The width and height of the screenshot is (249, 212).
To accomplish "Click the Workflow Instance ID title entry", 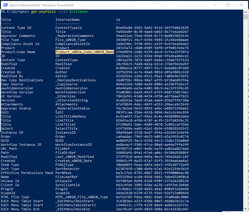I will pos(21,145).
